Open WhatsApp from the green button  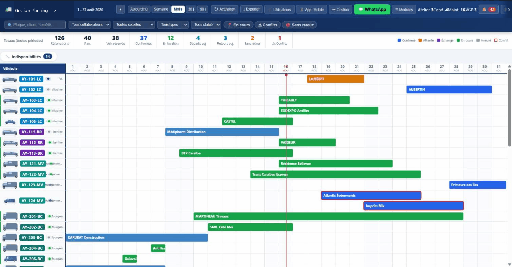click(x=372, y=10)
